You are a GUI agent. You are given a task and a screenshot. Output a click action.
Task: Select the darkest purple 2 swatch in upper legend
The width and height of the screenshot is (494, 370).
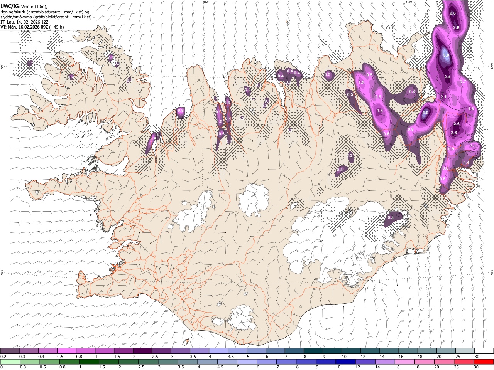(142, 351)
